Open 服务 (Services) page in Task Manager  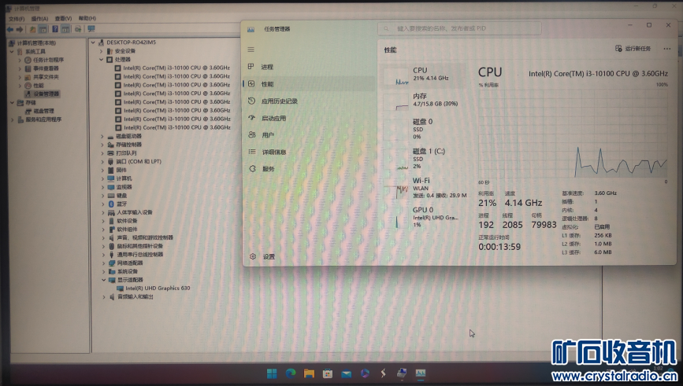click(308, 169)
